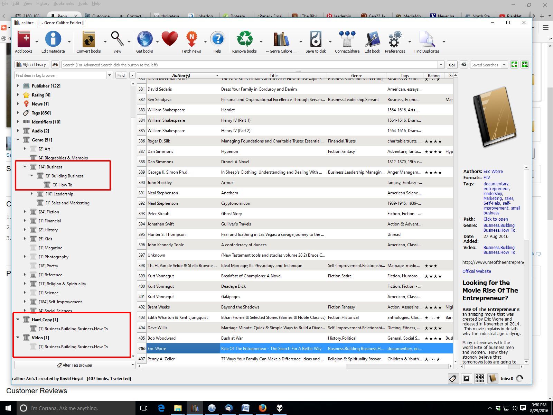Click the Task View taskbar icon

(x=144, y=408)
